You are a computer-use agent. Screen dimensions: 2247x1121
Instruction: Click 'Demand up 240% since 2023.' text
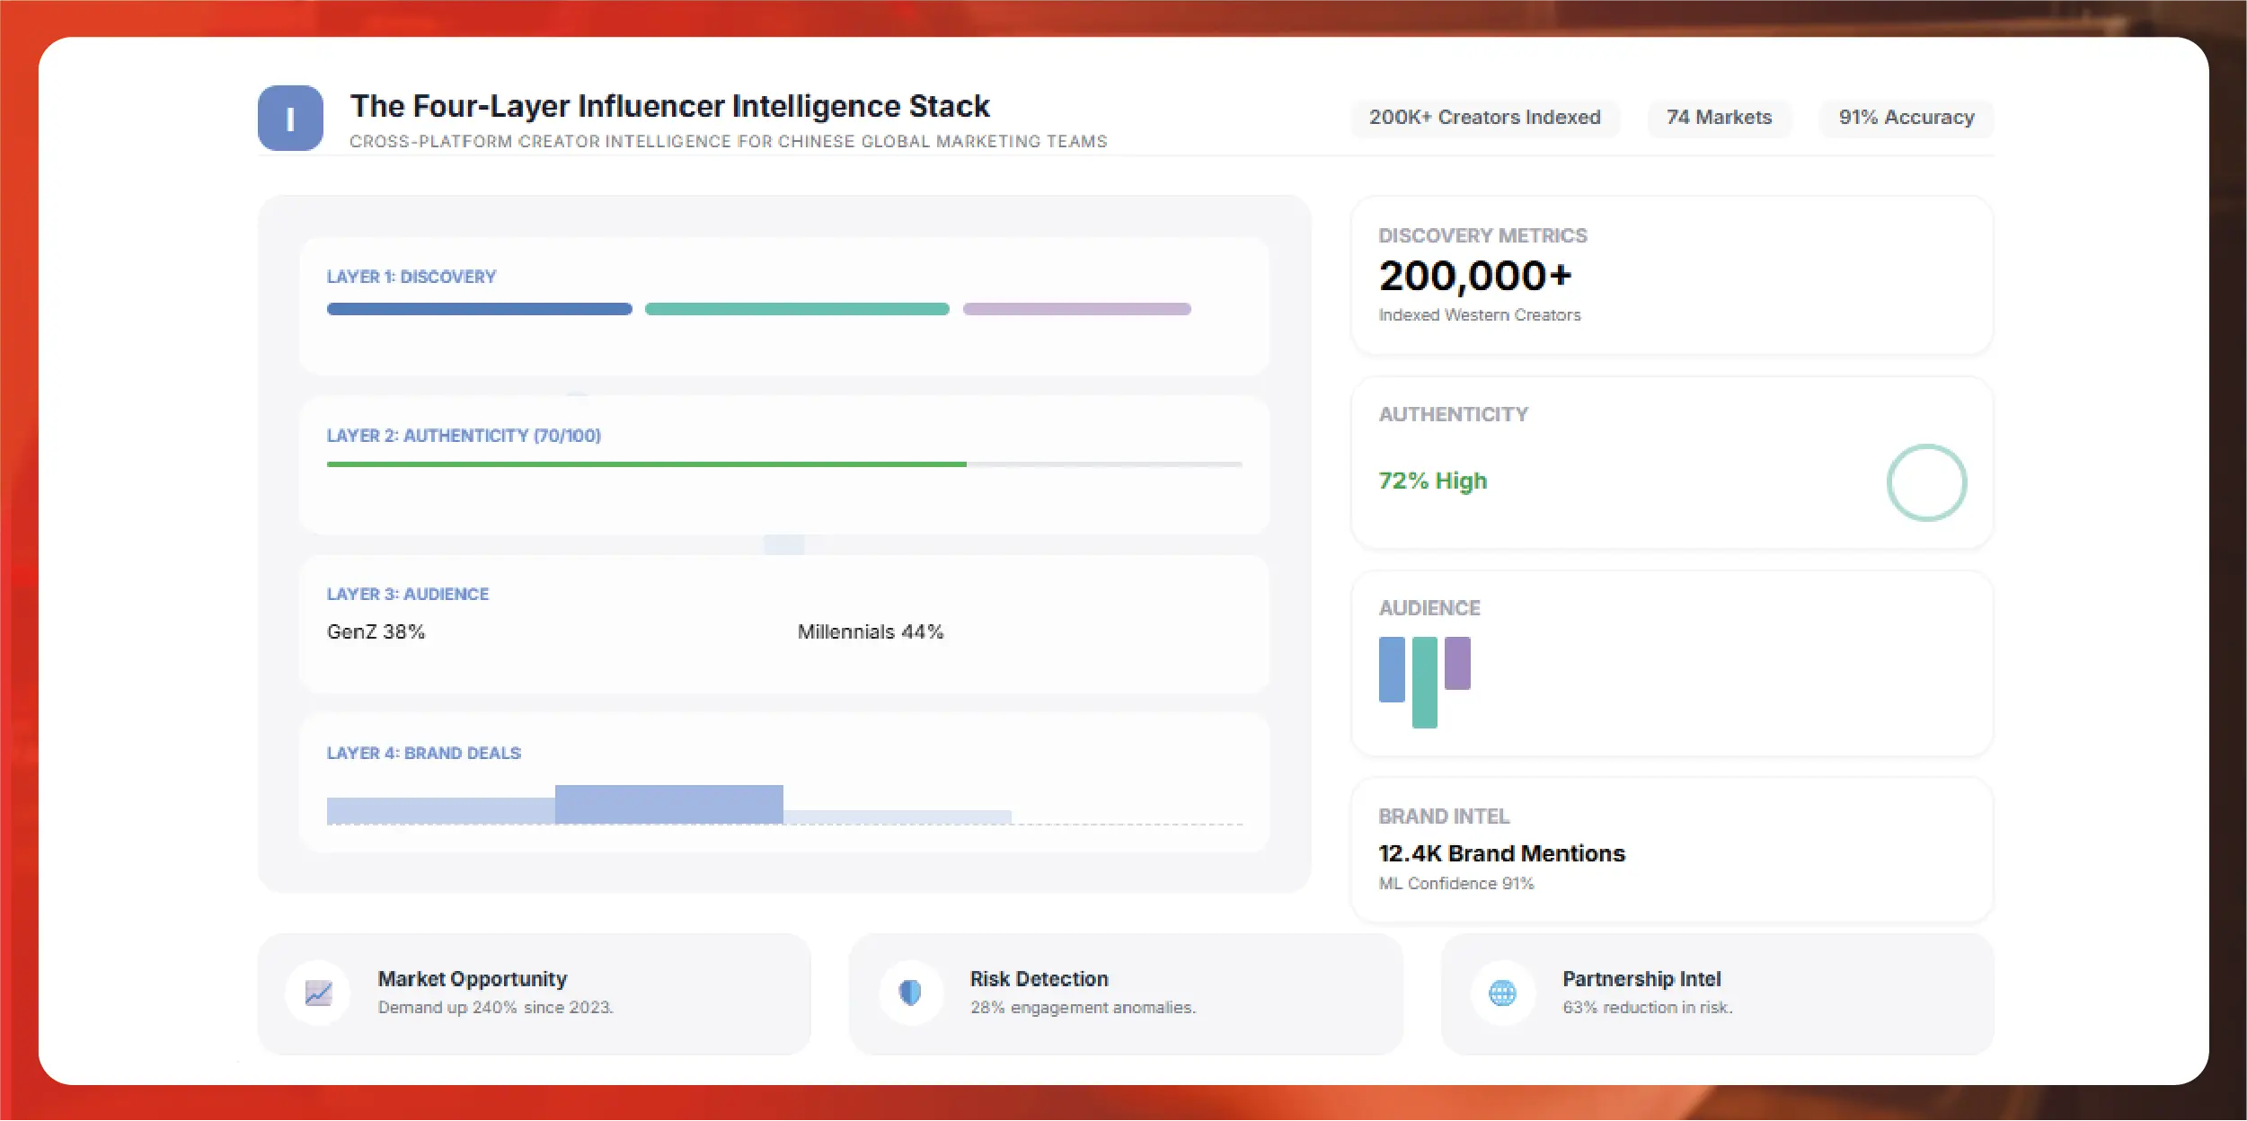(496, 1008)
